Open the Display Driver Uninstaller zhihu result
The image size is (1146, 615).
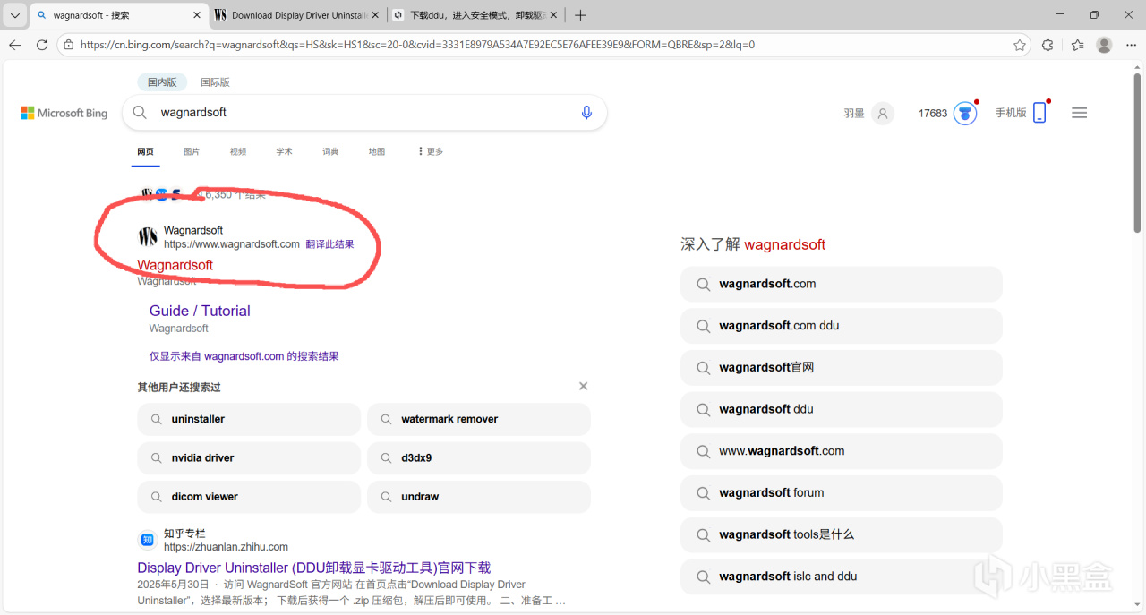click(x=314, y=568)
